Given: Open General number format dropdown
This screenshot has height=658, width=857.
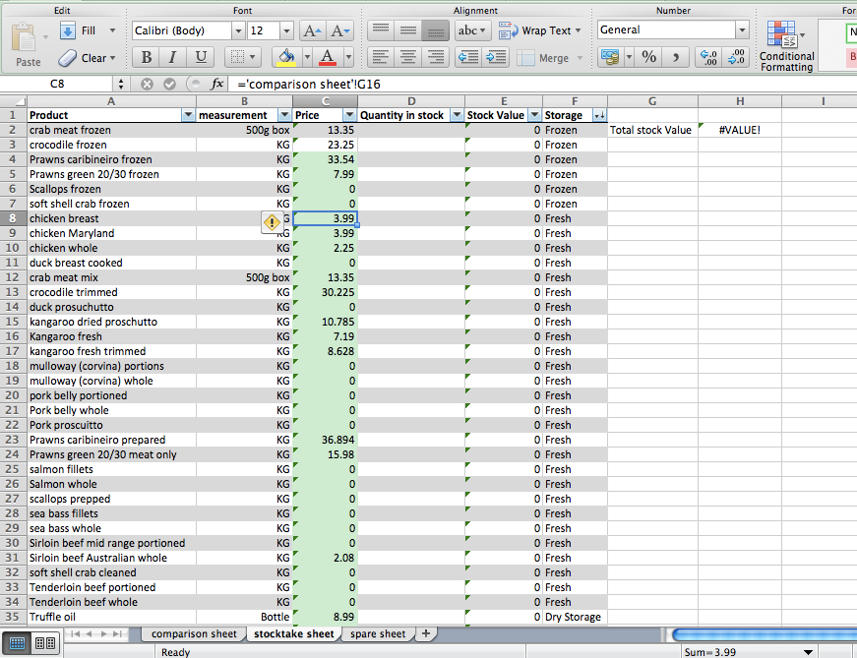Looking at the screenshot, I should [x=742, y=30].
